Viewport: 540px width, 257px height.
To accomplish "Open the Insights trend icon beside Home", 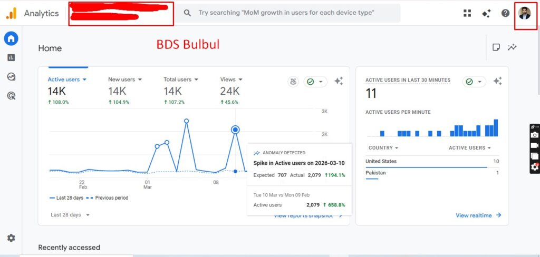I will [x=512, y=47].
